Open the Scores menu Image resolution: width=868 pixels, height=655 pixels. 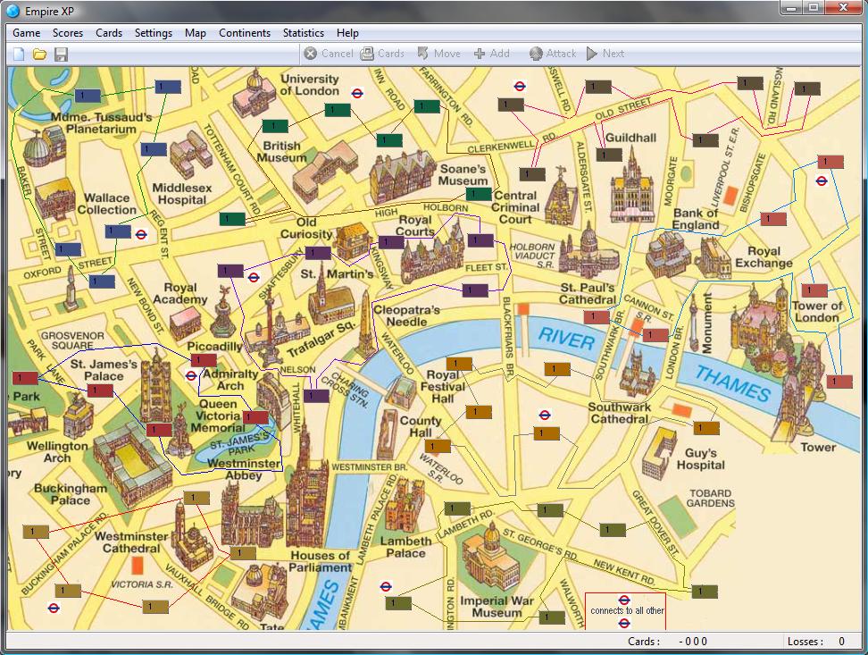pyautogui.click(x=68, y=33)
